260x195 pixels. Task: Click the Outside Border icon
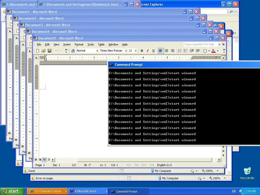click(x=205, y=51)
